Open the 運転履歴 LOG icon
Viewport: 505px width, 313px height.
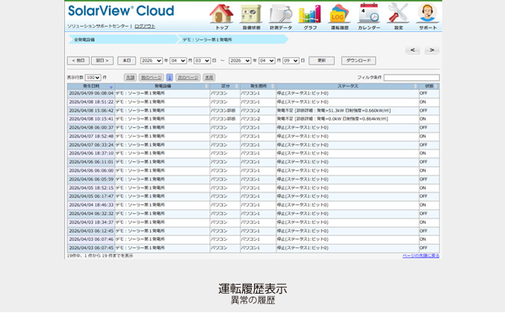point(339,16)
